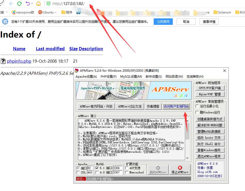Click 查看详情 button
This screenshot has width=245, height=191.
[x=209, y=22]
